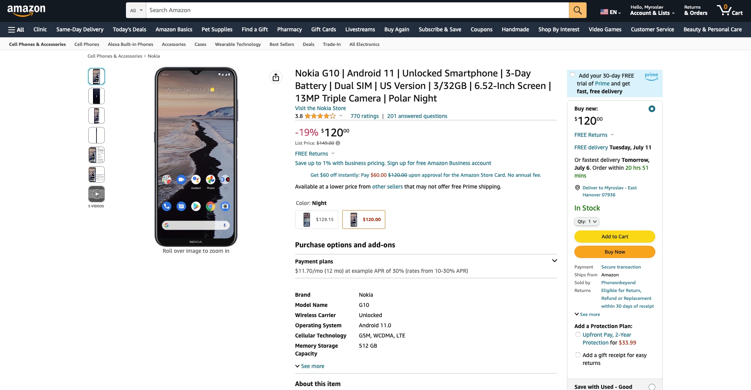The height and width of the screenshot is (390, 751).
Task: Select the $129.15 color option swatch
Action: point(317,219)
